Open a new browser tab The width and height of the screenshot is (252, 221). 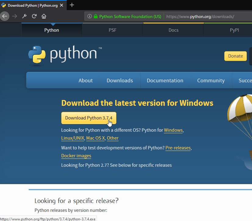click(72, 5)
